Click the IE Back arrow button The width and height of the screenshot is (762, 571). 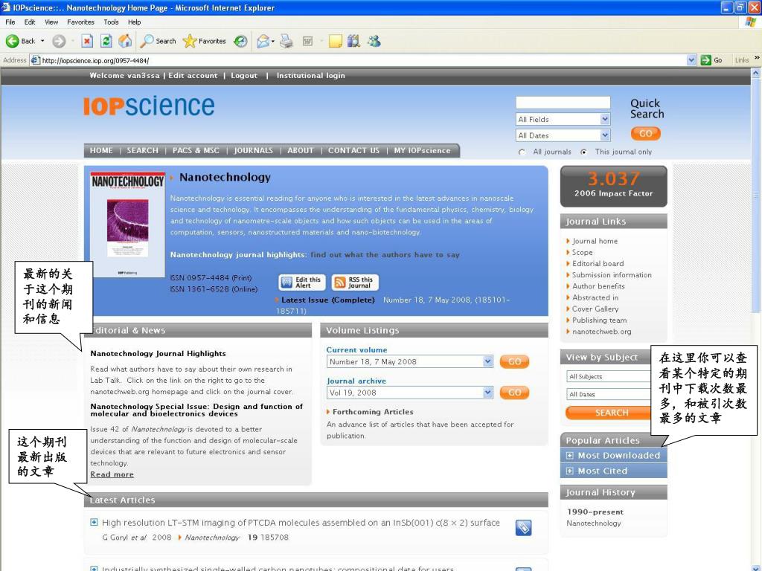point(12,42)
